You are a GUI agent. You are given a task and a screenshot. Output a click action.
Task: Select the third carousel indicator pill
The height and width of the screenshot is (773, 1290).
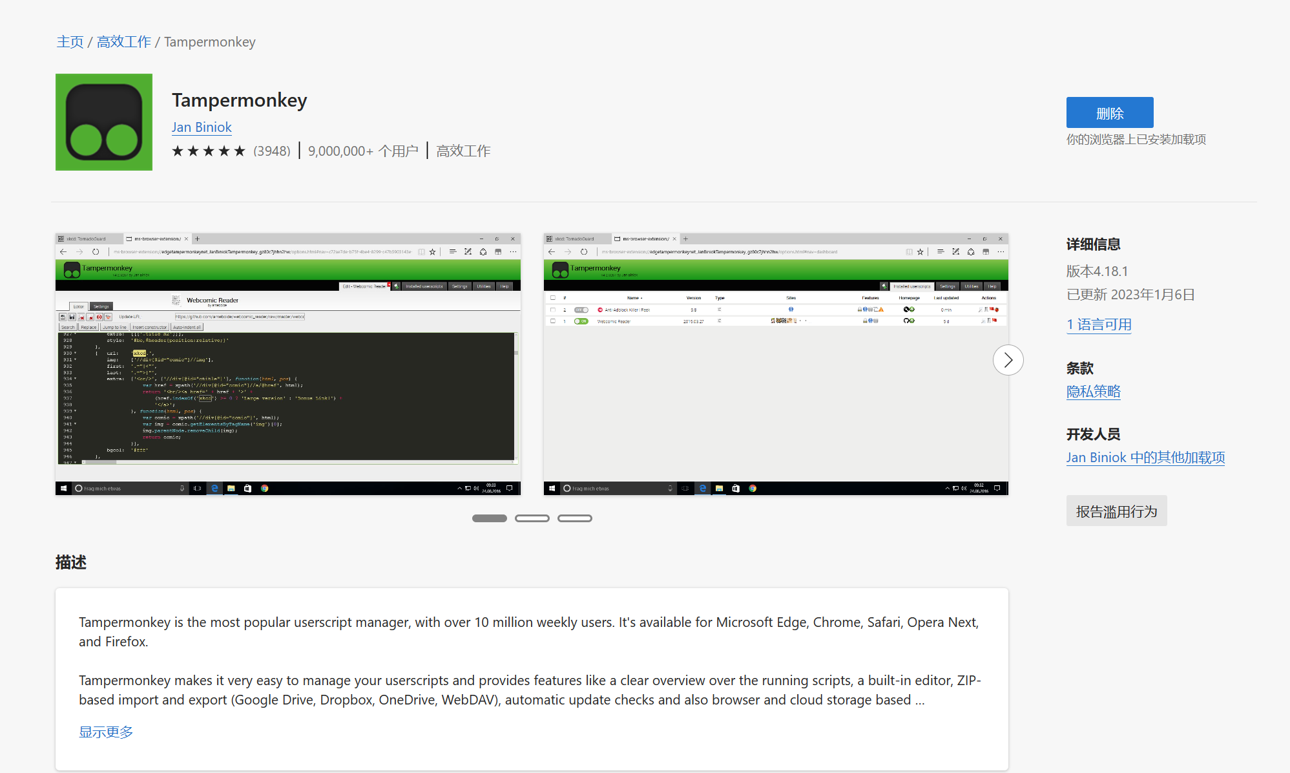point(574,518)
